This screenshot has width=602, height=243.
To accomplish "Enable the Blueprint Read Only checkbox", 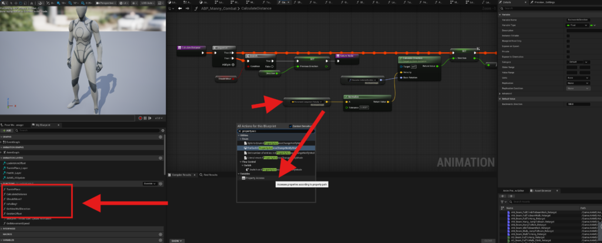I will 567,41.
